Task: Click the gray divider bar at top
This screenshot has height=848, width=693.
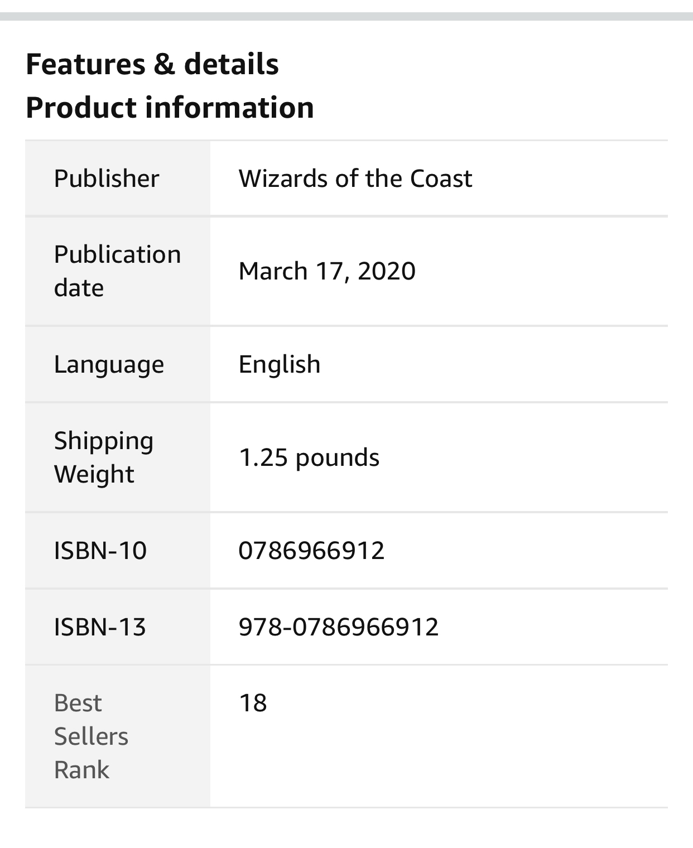Action: point(346,17)
